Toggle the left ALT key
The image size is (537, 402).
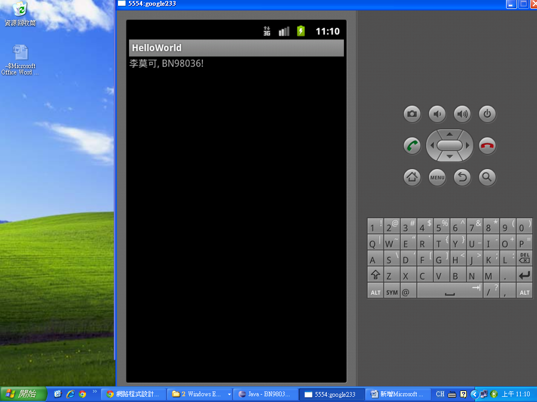(x=375, y=292)
